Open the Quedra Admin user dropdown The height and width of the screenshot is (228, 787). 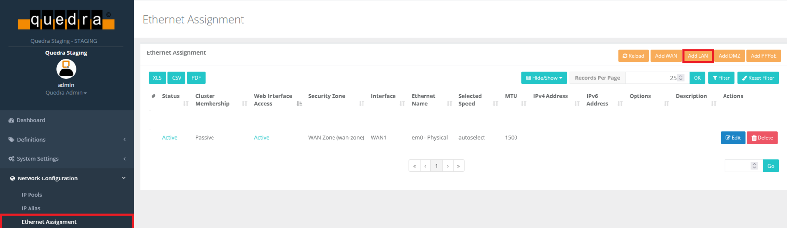click(66, 93)
